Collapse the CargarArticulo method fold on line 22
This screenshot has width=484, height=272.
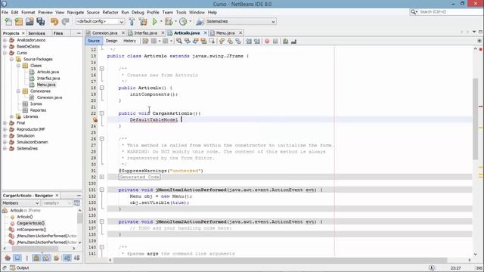(x=101, y=113)
